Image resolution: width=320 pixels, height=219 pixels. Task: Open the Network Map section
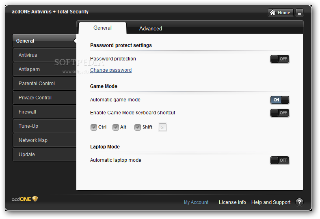(45, 140)
